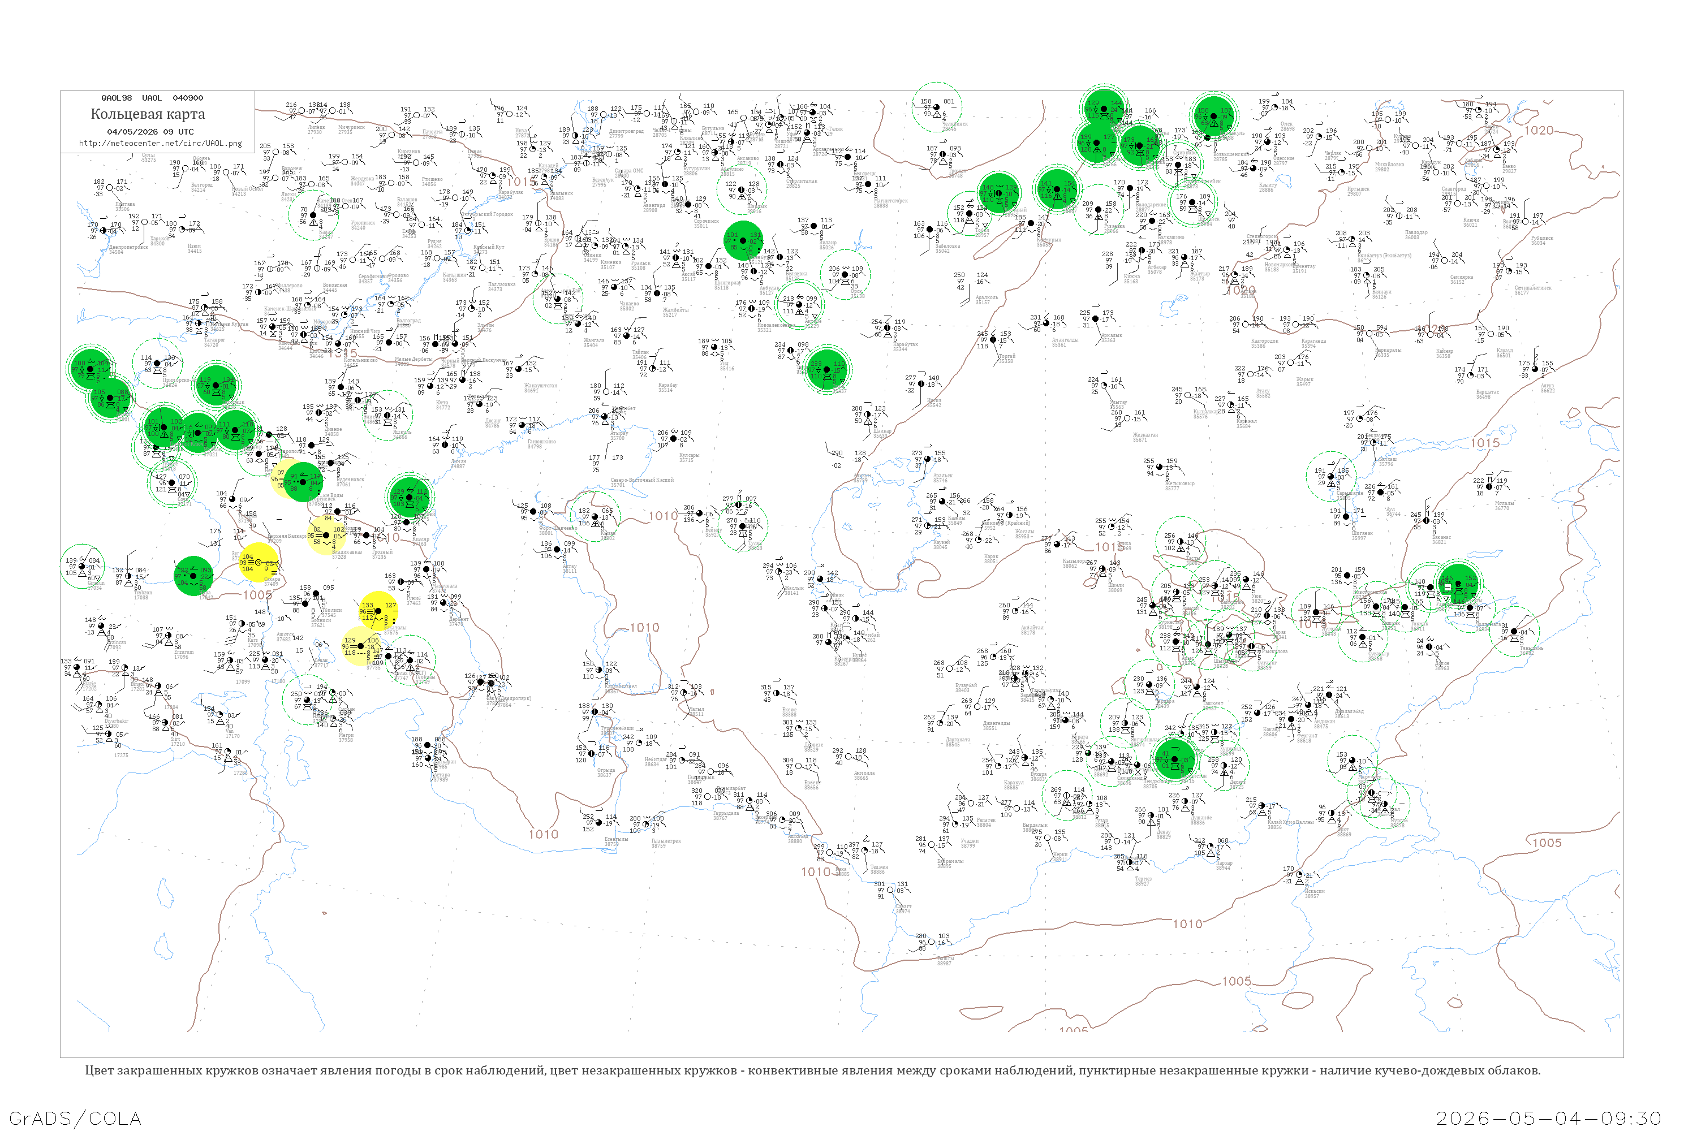This screenshot has height=1131, width=1697.
Task: Select the Сочи station inside green ring
Action: click(x=172, y=482)
